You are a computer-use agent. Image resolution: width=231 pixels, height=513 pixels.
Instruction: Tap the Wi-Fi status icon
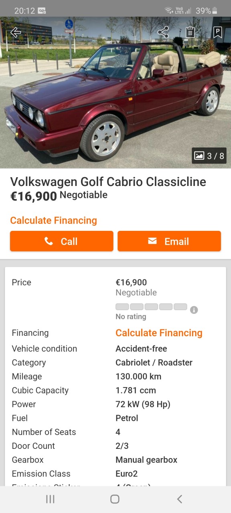click(169, 11)
